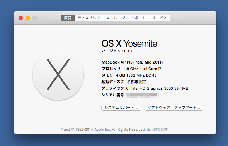Select the 概要 tab

pos(68,18)
